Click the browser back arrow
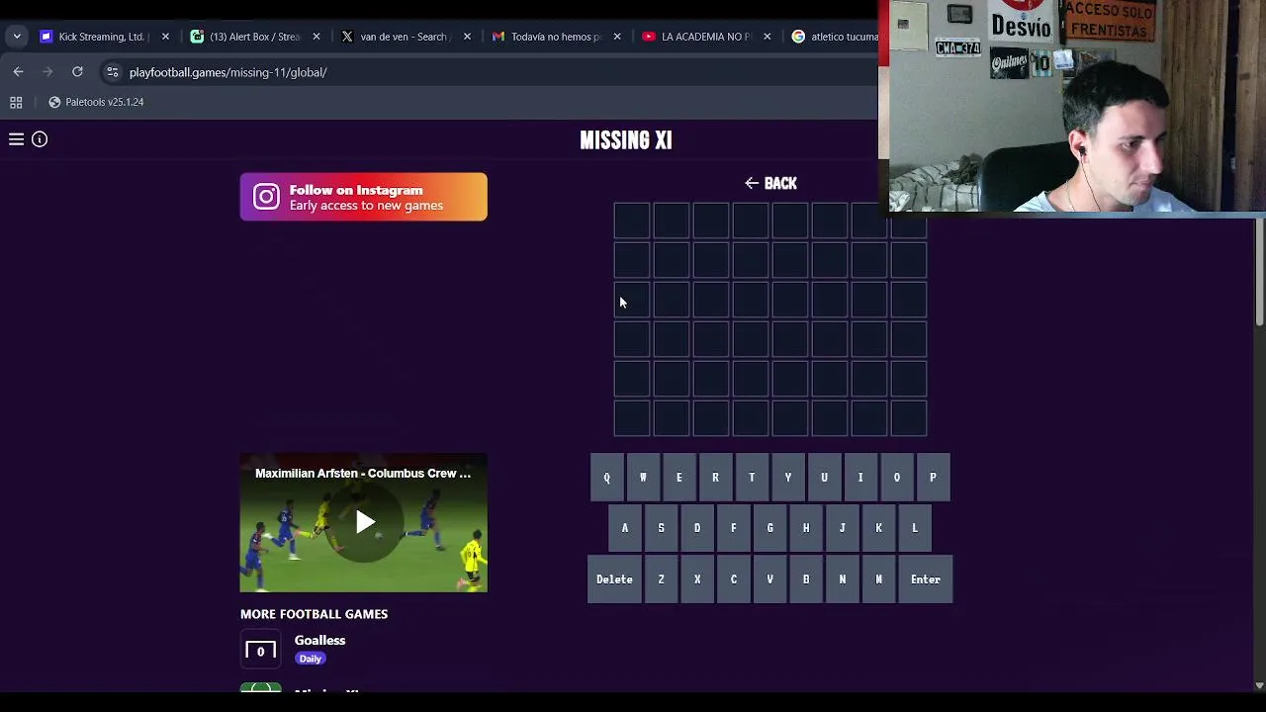Screen dimensions: 1266x712 pos(18,71)
